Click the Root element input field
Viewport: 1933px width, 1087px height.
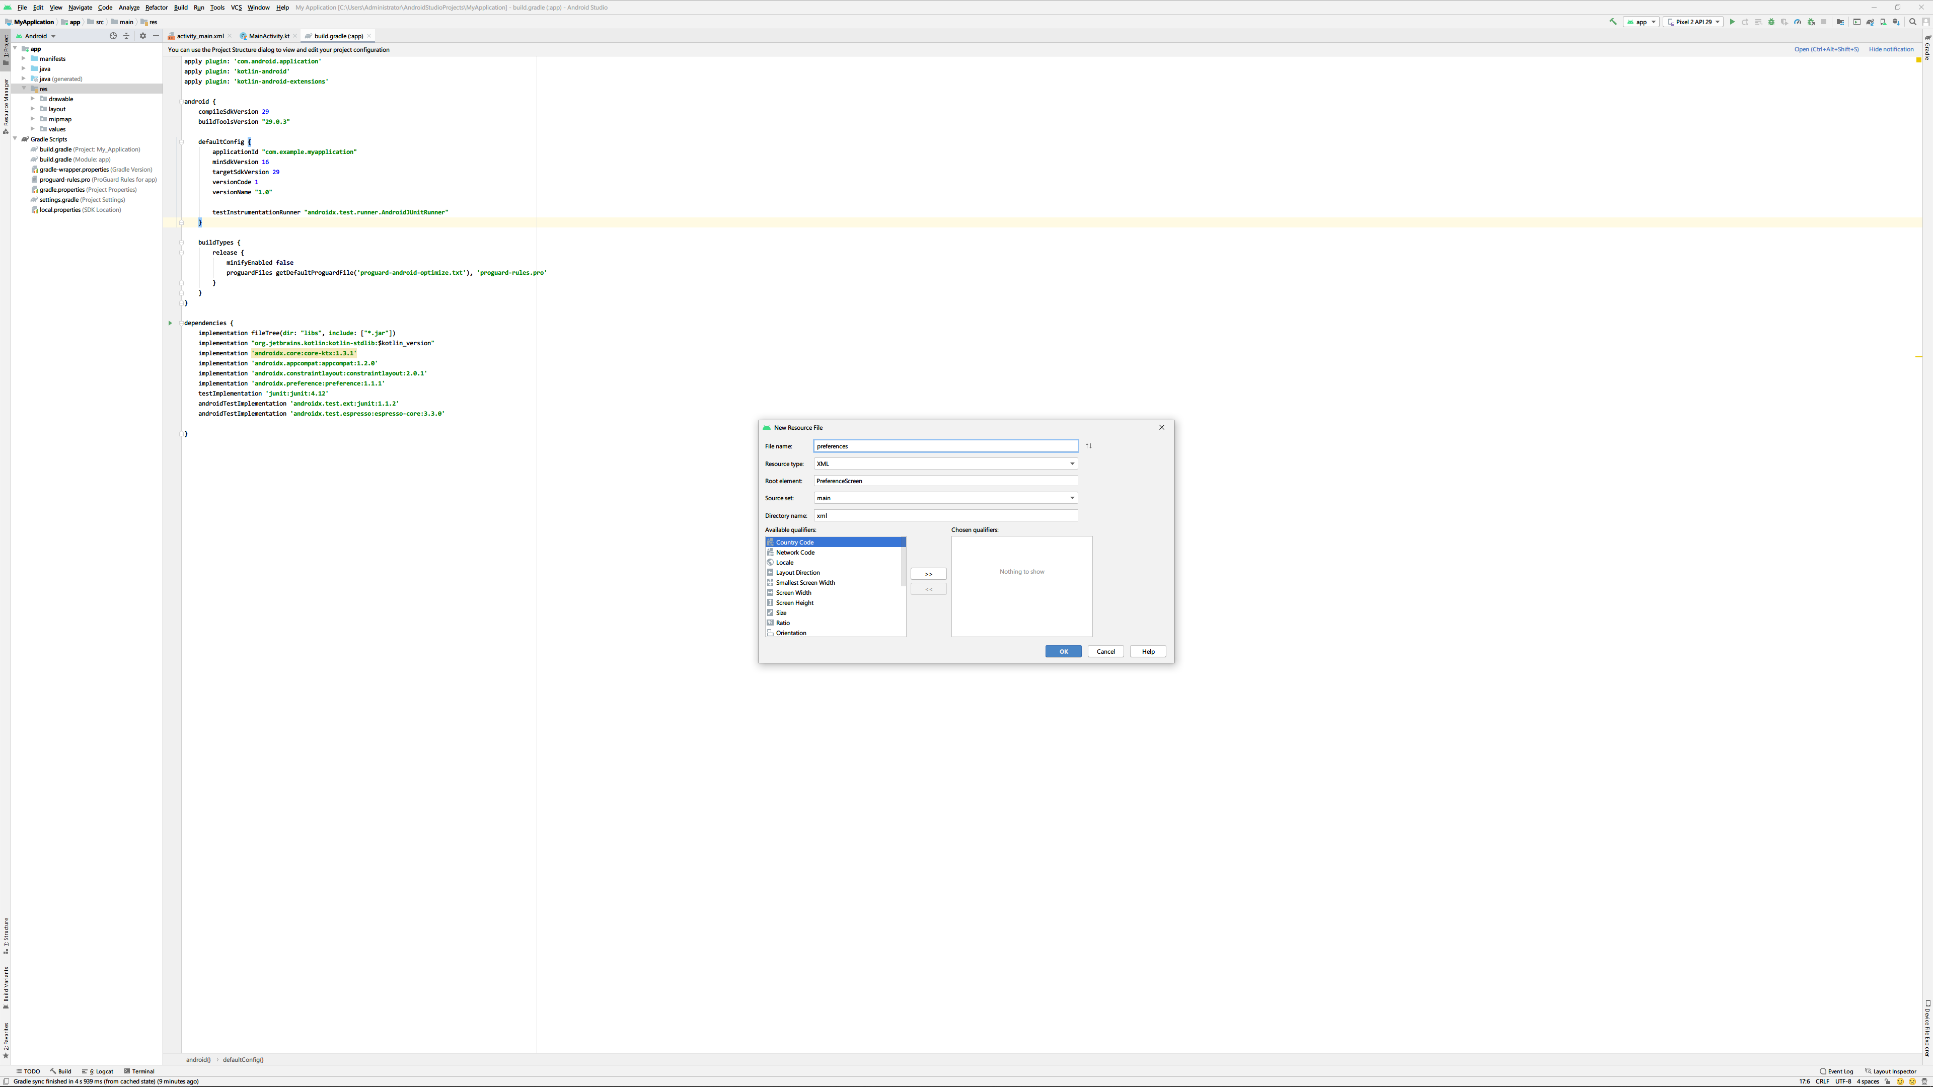(945, 481)
